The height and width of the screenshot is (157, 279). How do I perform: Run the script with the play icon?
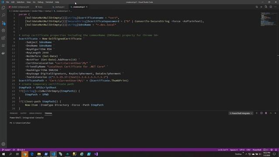click(261, 7)
